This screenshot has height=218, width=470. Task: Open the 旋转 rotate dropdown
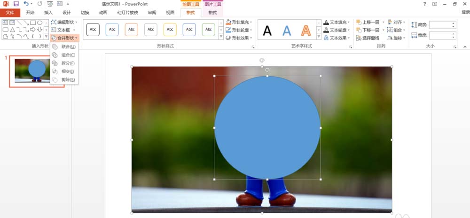[x=397, y=38]
